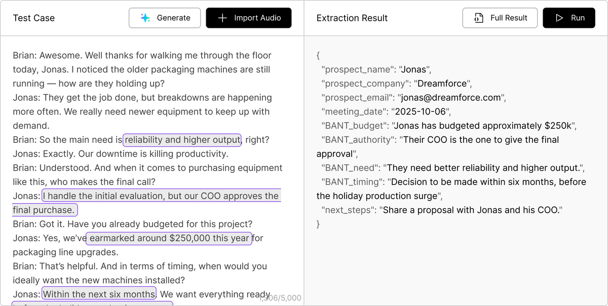Image resolution: width=608 pixels, height=306 pixels.
Task: Click the Generate button
Action: tap(165, 17)
